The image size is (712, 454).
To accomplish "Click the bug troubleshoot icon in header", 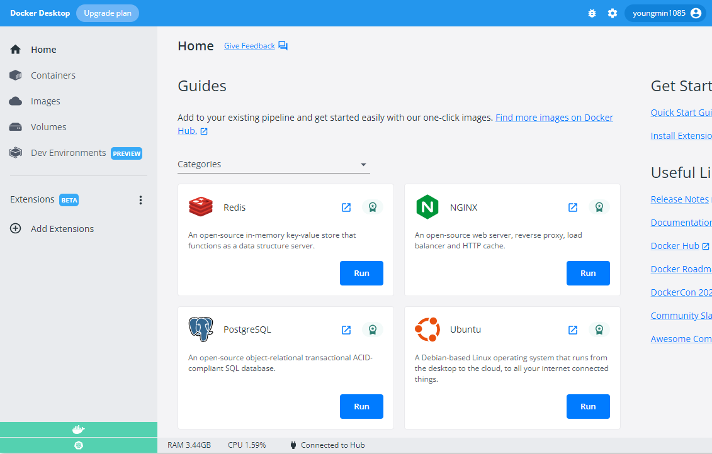I will point(592,13).
